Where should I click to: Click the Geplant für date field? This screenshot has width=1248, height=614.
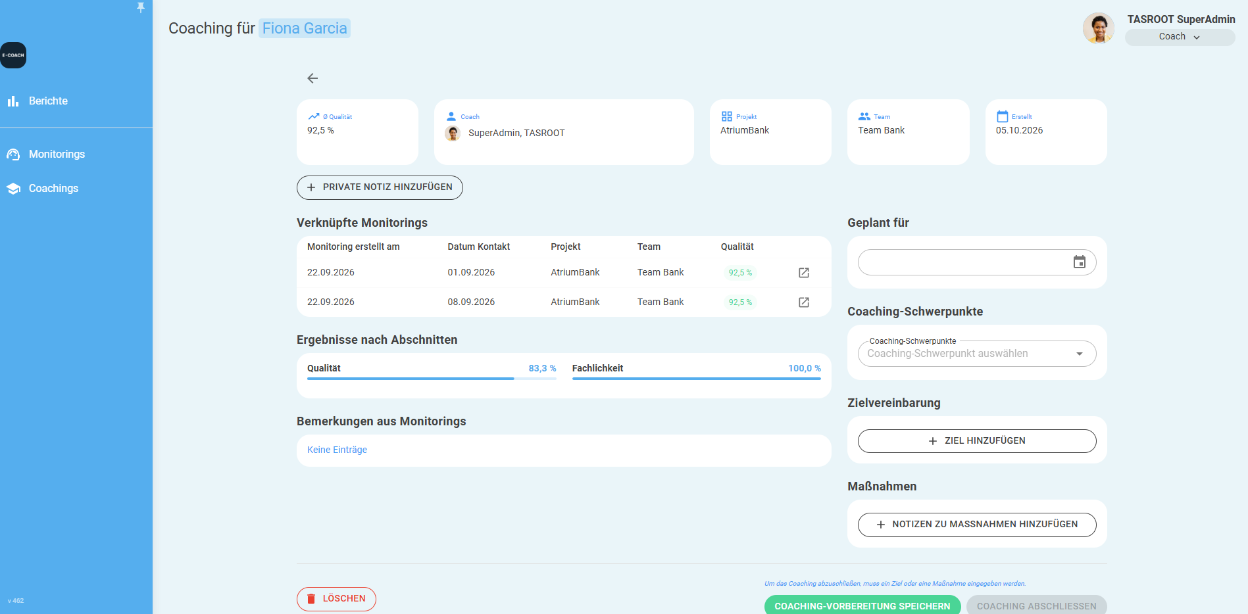point(977,262)
